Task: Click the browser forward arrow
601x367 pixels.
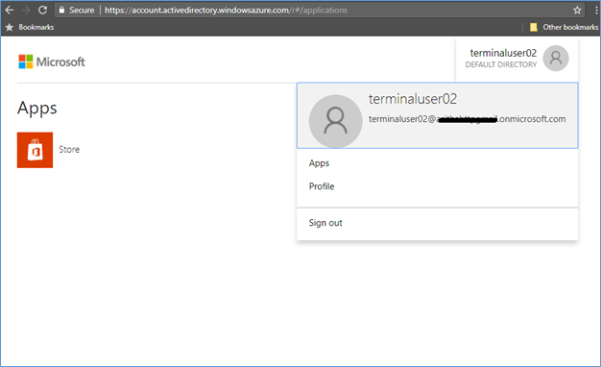Action: pyautogui.click(x=26, y=10)
